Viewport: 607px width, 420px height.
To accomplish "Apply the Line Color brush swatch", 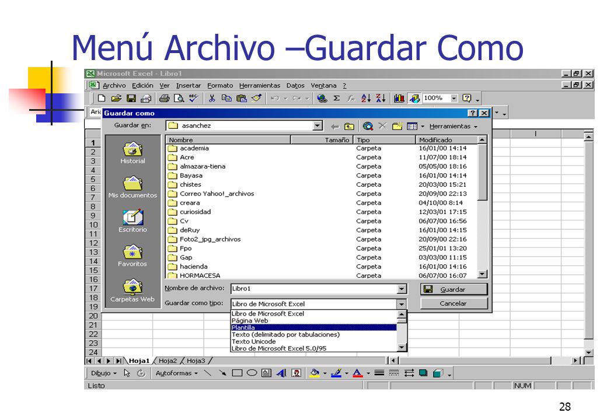I will click(336, 373).
